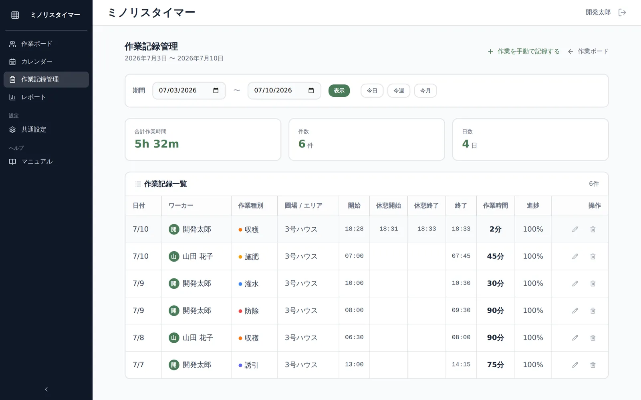The height and width of the screenshot is (400, 641).
Task: Click the end time 14:15
Action: click(x=461, y=364)
